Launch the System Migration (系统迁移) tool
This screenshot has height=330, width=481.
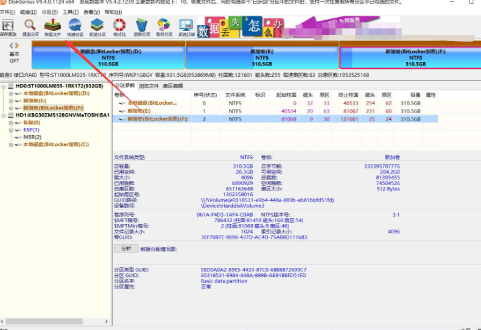coord(186,27)
